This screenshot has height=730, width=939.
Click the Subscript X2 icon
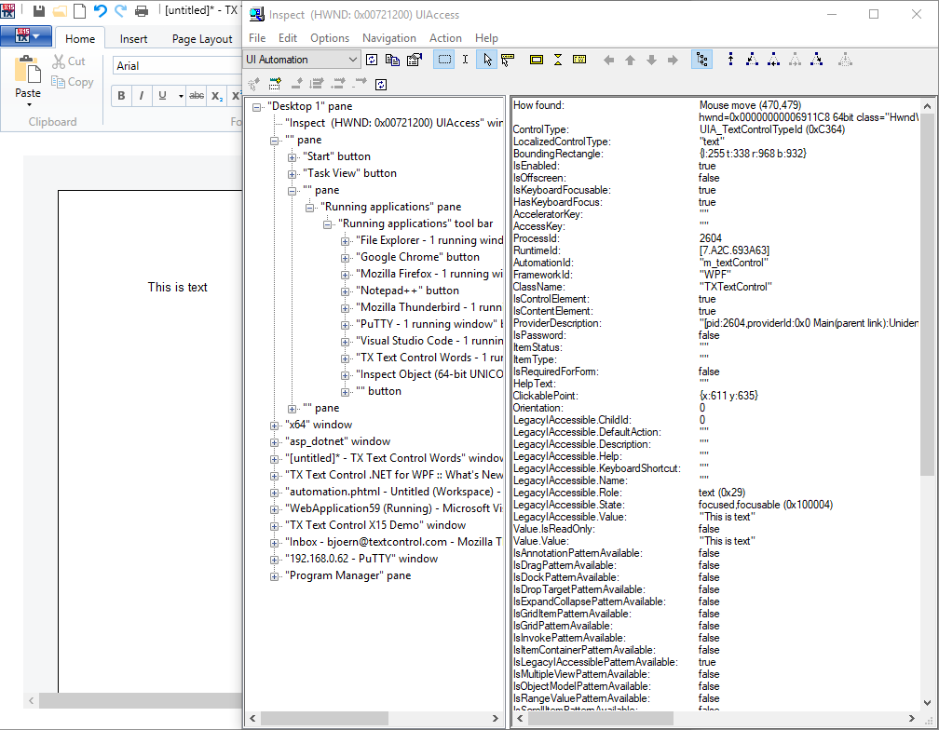(x=217, y=96)
